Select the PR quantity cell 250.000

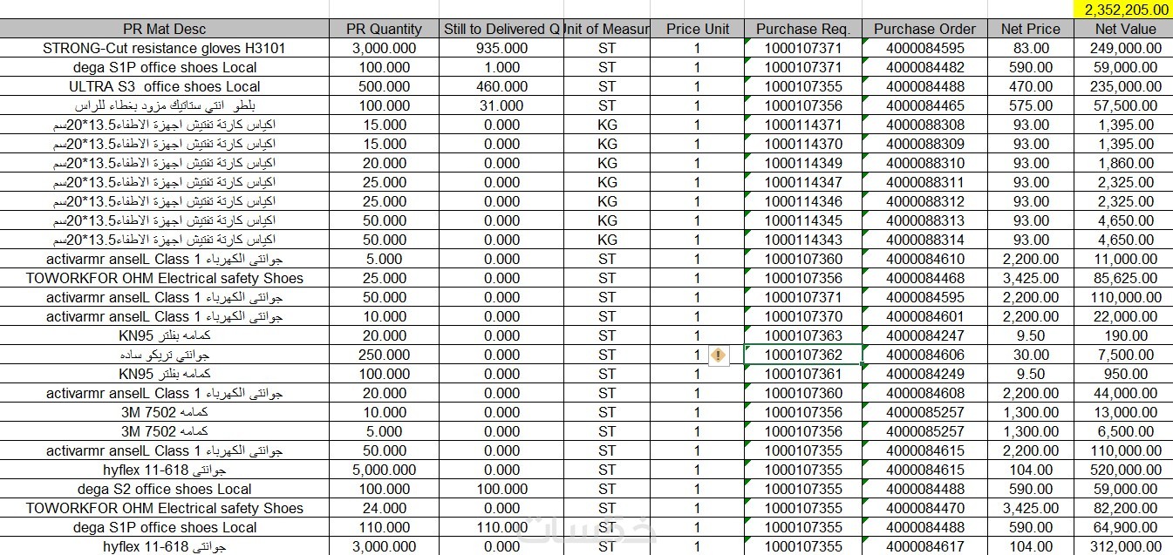(x=384, y=355)
